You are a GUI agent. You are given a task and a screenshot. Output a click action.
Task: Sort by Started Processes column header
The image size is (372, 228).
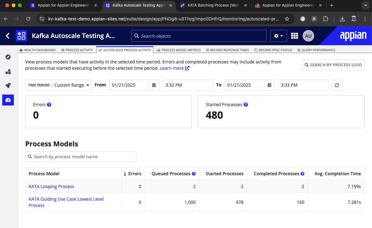tap(224, 174)
